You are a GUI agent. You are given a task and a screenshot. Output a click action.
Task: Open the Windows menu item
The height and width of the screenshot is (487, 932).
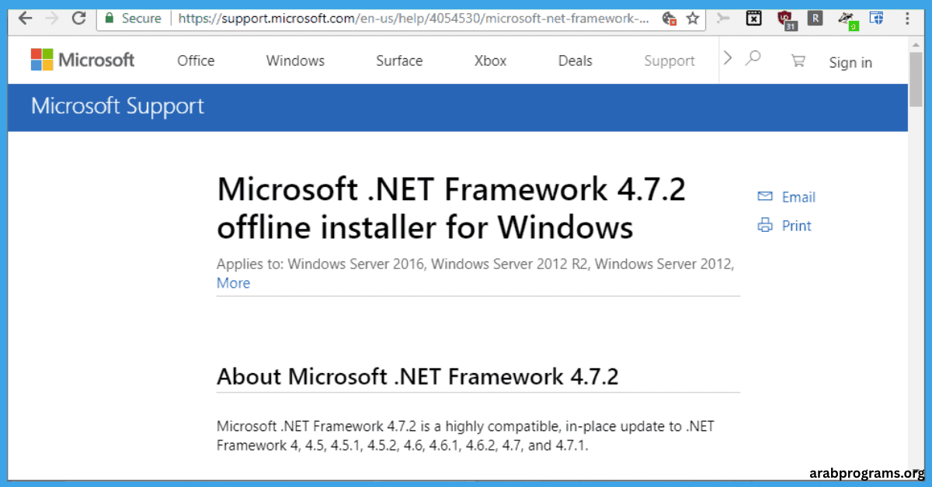[x=295, y=60]
